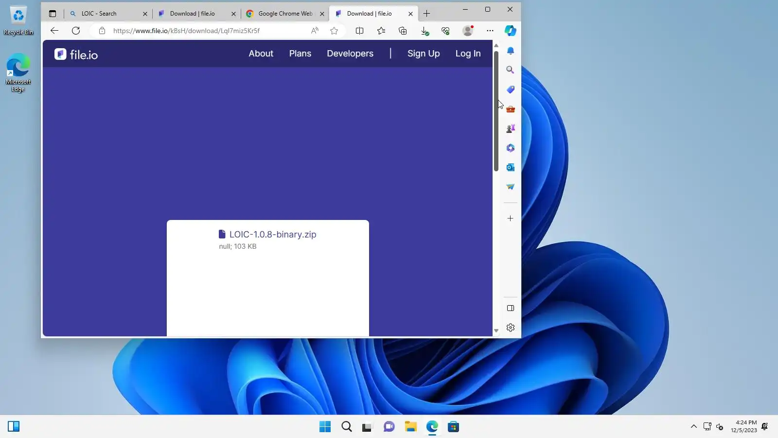Open sidebar settings gear

tap(511, 328)
